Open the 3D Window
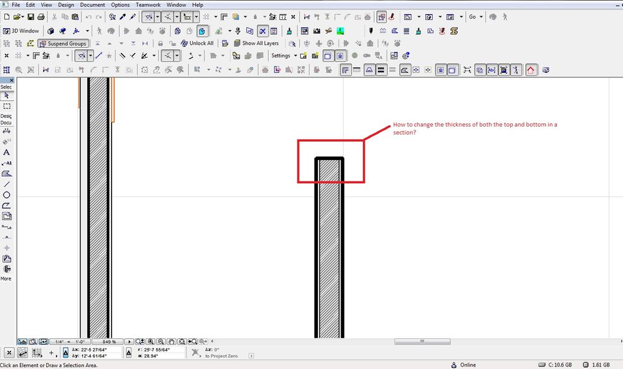This screenshot has width=623, height=369. point(22,31)
